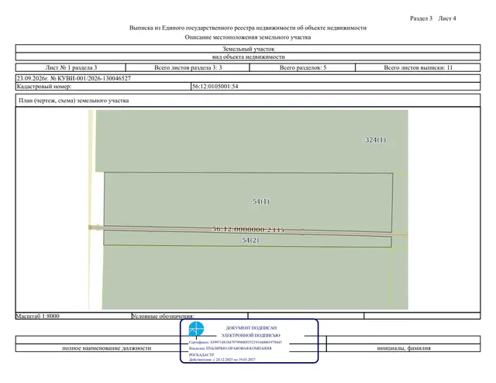Click the certificate number line in the stamp
The image size is (496, 383).
(235, 342)
